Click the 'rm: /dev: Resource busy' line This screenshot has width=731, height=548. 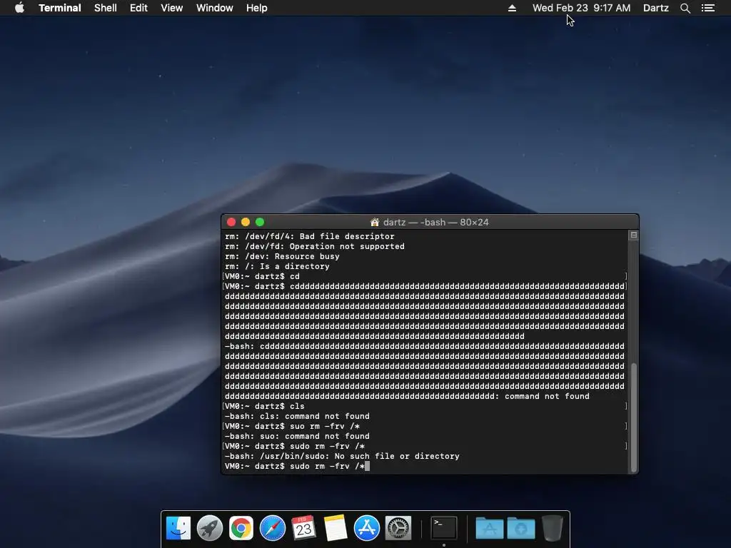tap(282, 256)
